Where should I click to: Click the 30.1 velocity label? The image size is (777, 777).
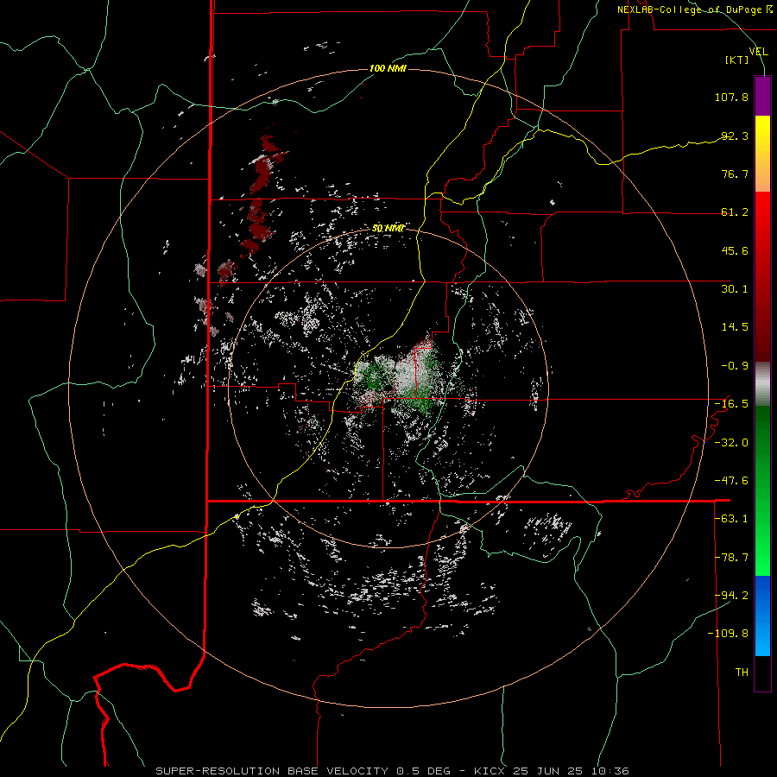click(735, 289)
